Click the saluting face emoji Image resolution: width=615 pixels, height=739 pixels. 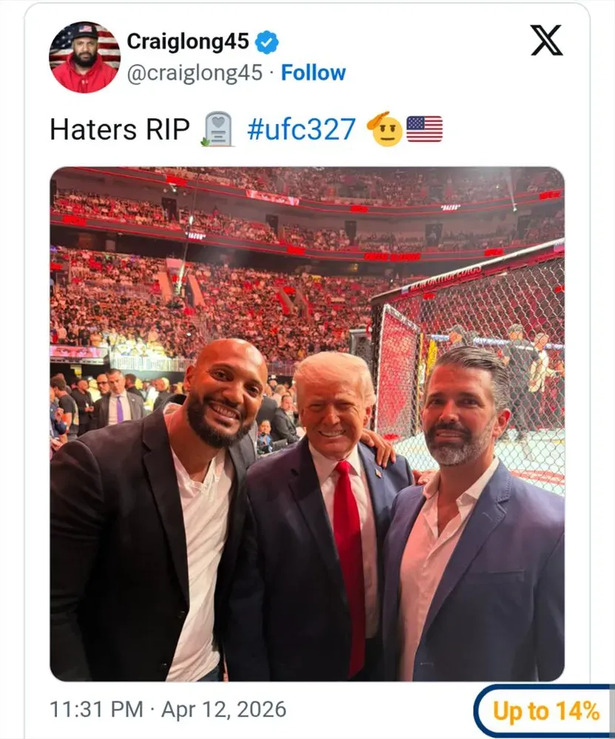tap(385, 129)
